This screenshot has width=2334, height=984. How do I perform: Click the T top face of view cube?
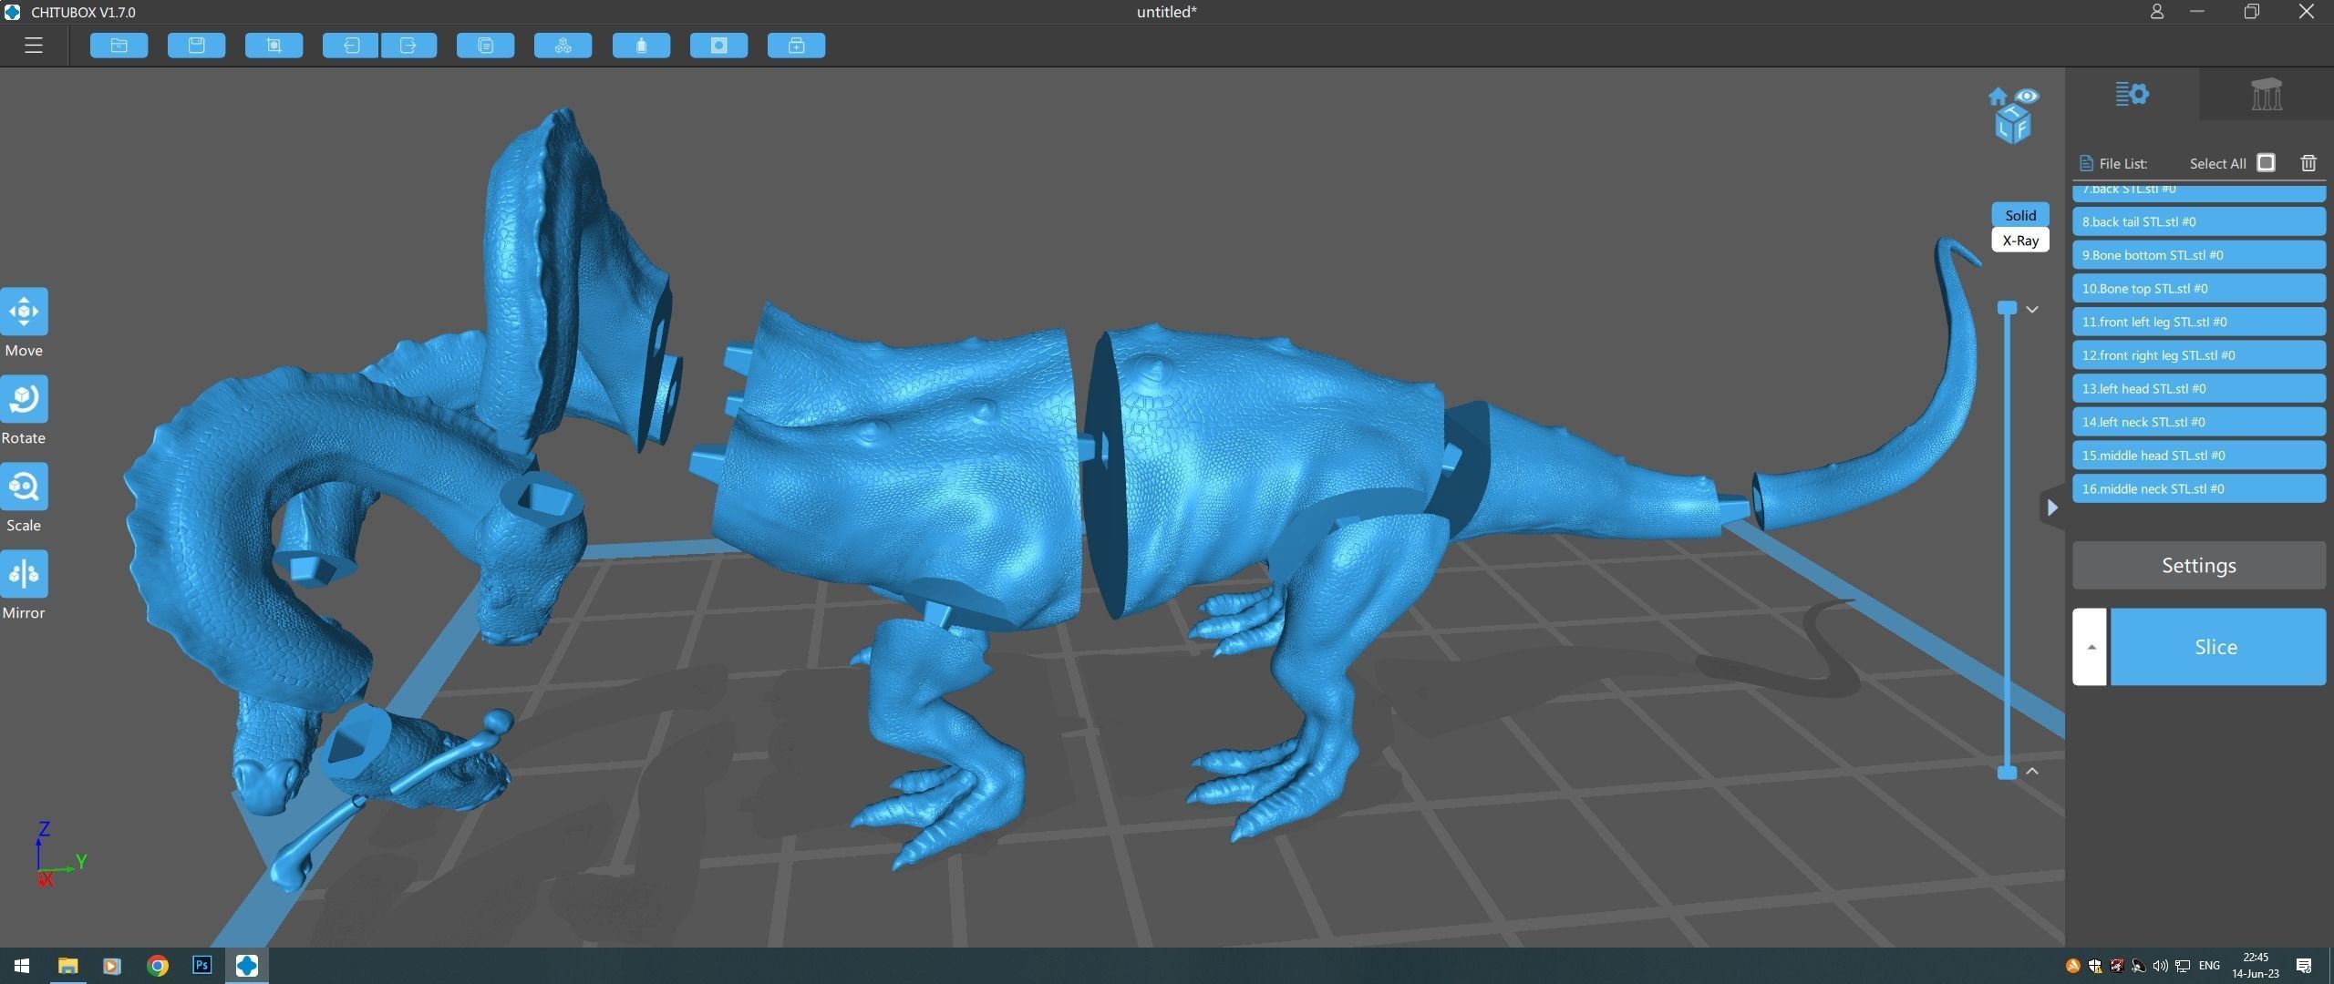(2012, 111)
